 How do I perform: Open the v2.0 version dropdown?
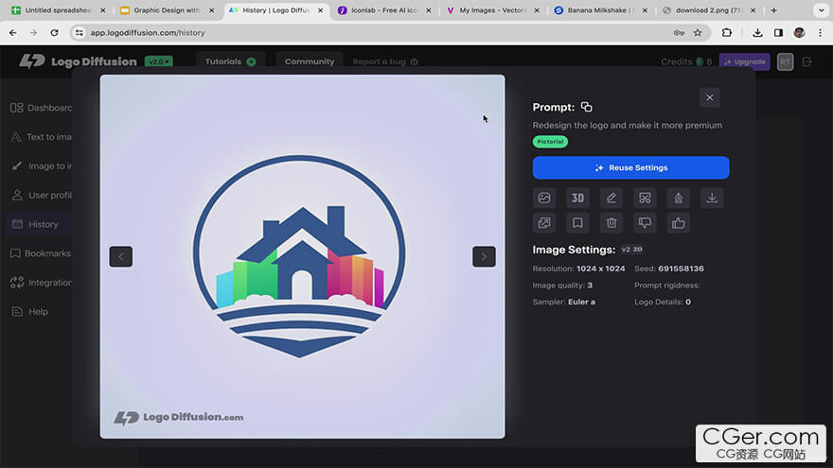point(156,61)
